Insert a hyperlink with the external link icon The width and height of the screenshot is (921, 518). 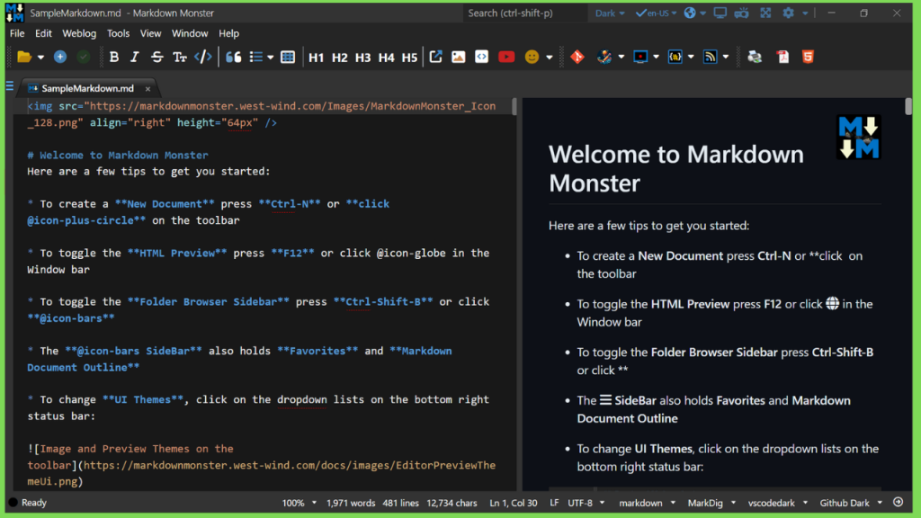click(435, 57)
